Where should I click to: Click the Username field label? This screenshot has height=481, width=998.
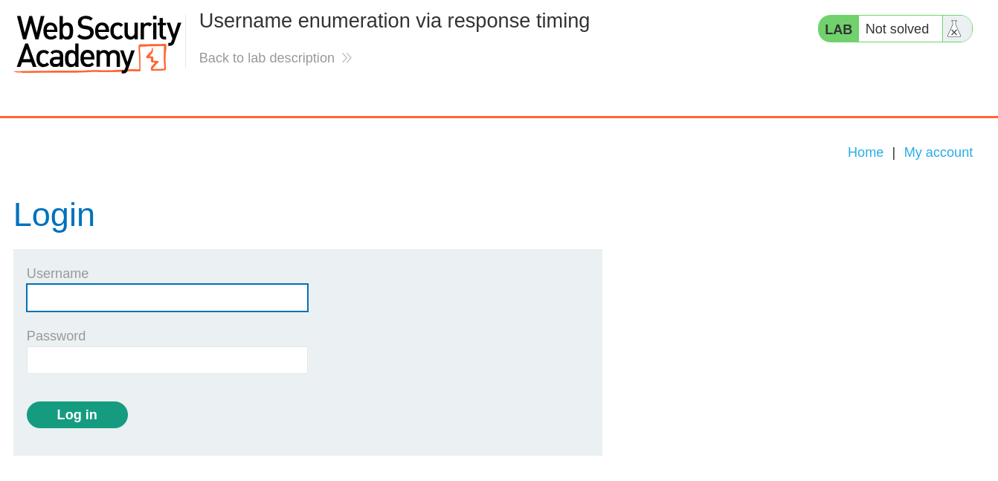click(x=57, y=273)
